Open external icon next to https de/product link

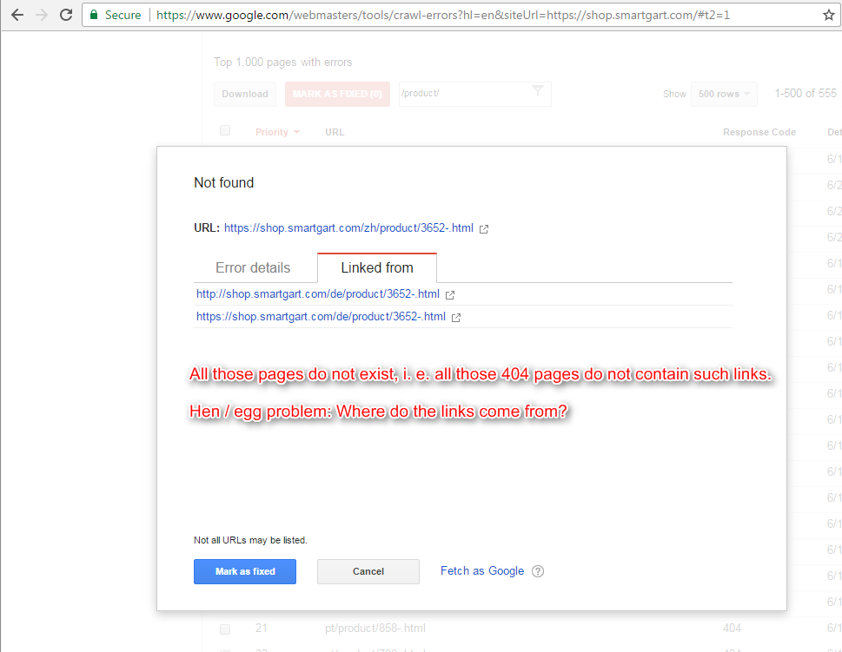tap(456, 318)
